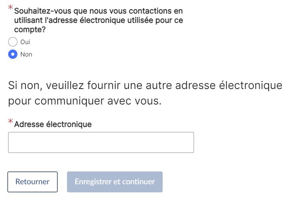Focus the Adresse électronique text box
The width and height of the screenshot is (297, 197).
(101, 142)
